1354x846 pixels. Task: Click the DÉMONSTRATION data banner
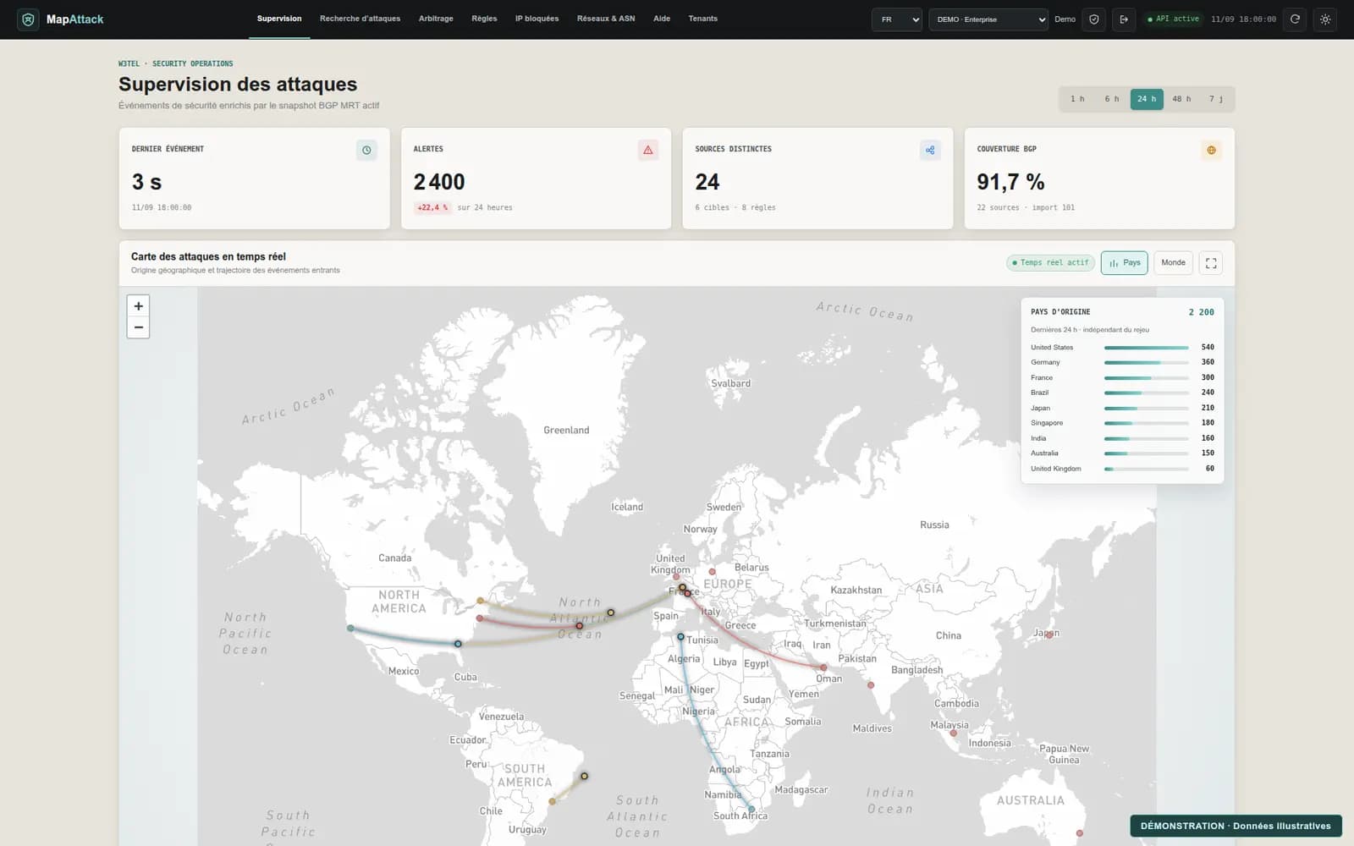point(1235,827)
